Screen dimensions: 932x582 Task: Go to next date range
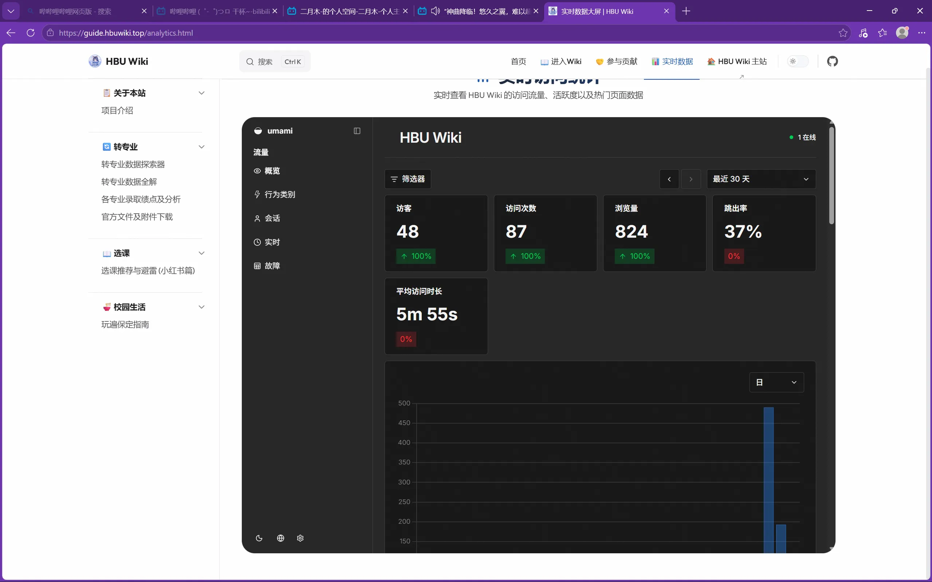(x=691, y=179)
